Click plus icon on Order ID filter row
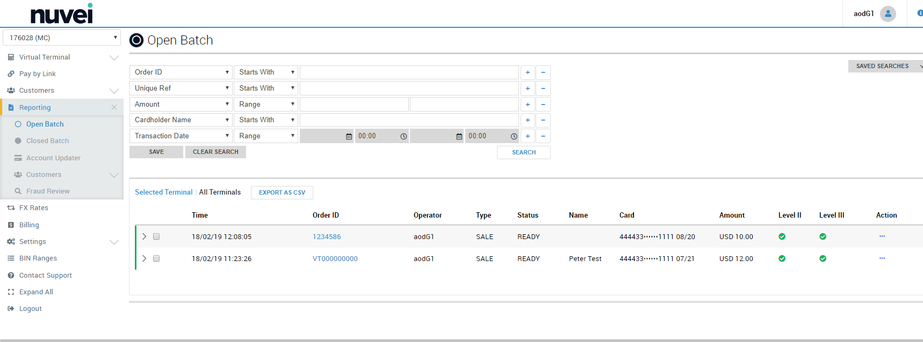The width and height of the screenshot is (923, 342). point(528,72)
